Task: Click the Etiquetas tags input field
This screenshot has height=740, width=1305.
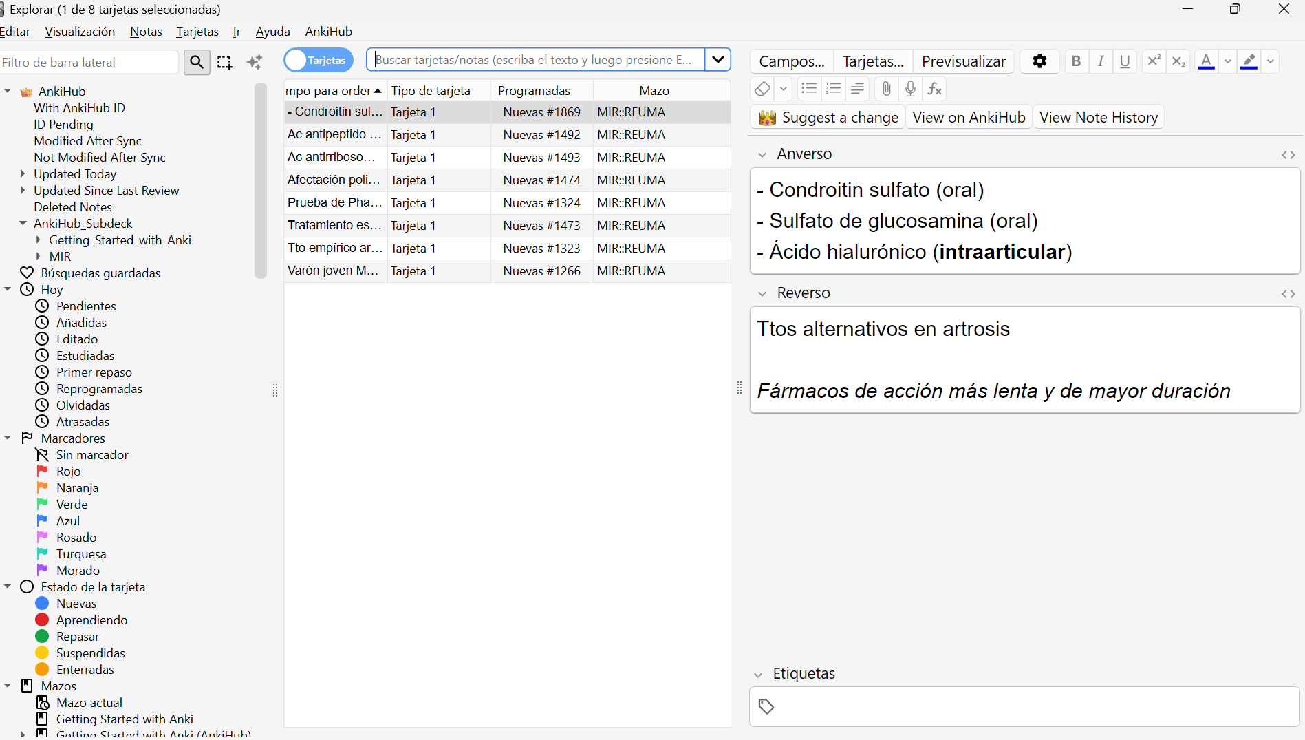Action: tap(1024, 706)
